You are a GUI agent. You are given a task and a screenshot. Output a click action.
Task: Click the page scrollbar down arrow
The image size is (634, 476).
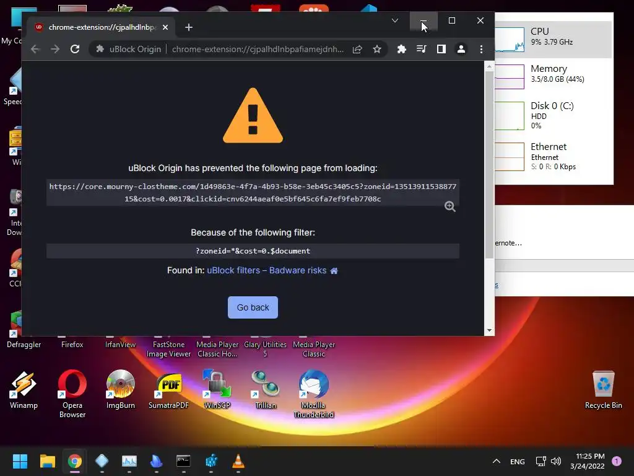(x=489, y=330)
